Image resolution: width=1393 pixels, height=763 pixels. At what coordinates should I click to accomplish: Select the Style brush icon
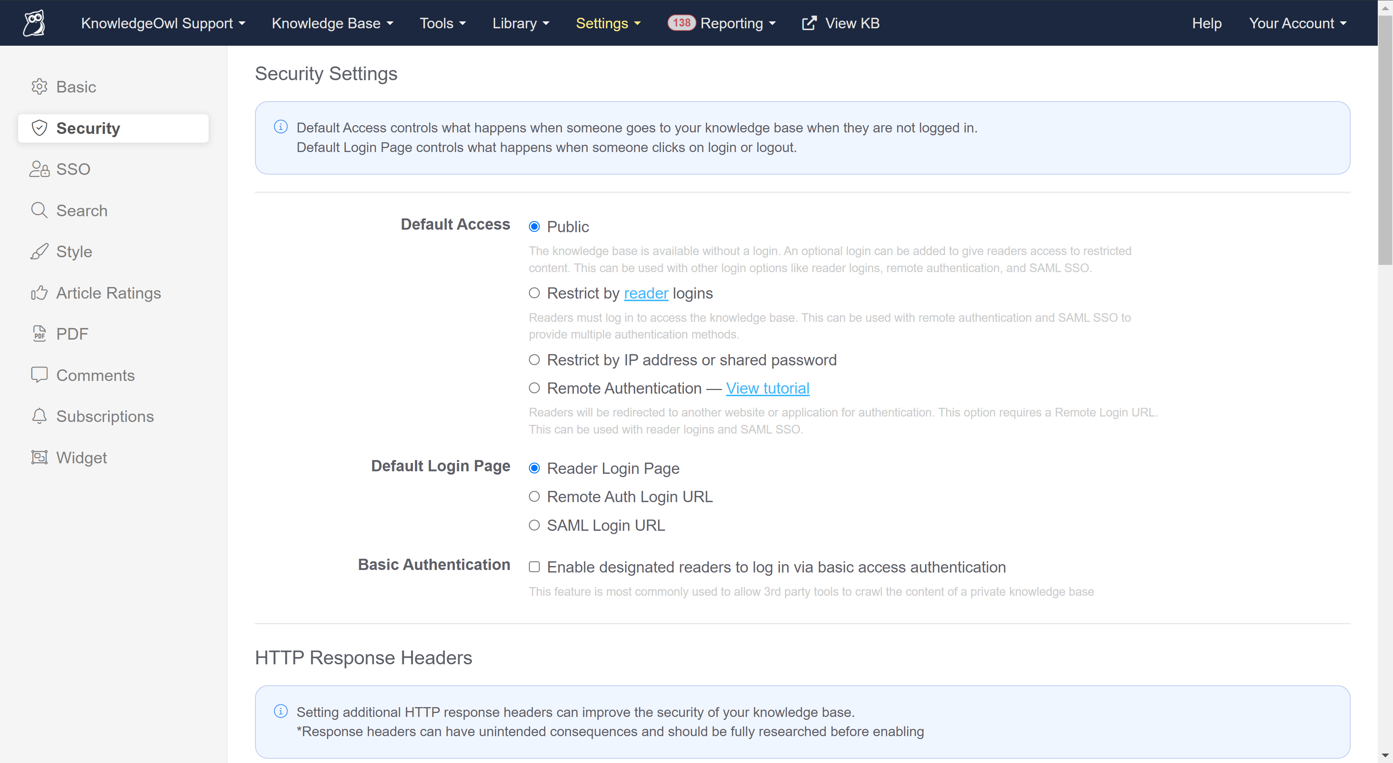click(x=40, y=251)
